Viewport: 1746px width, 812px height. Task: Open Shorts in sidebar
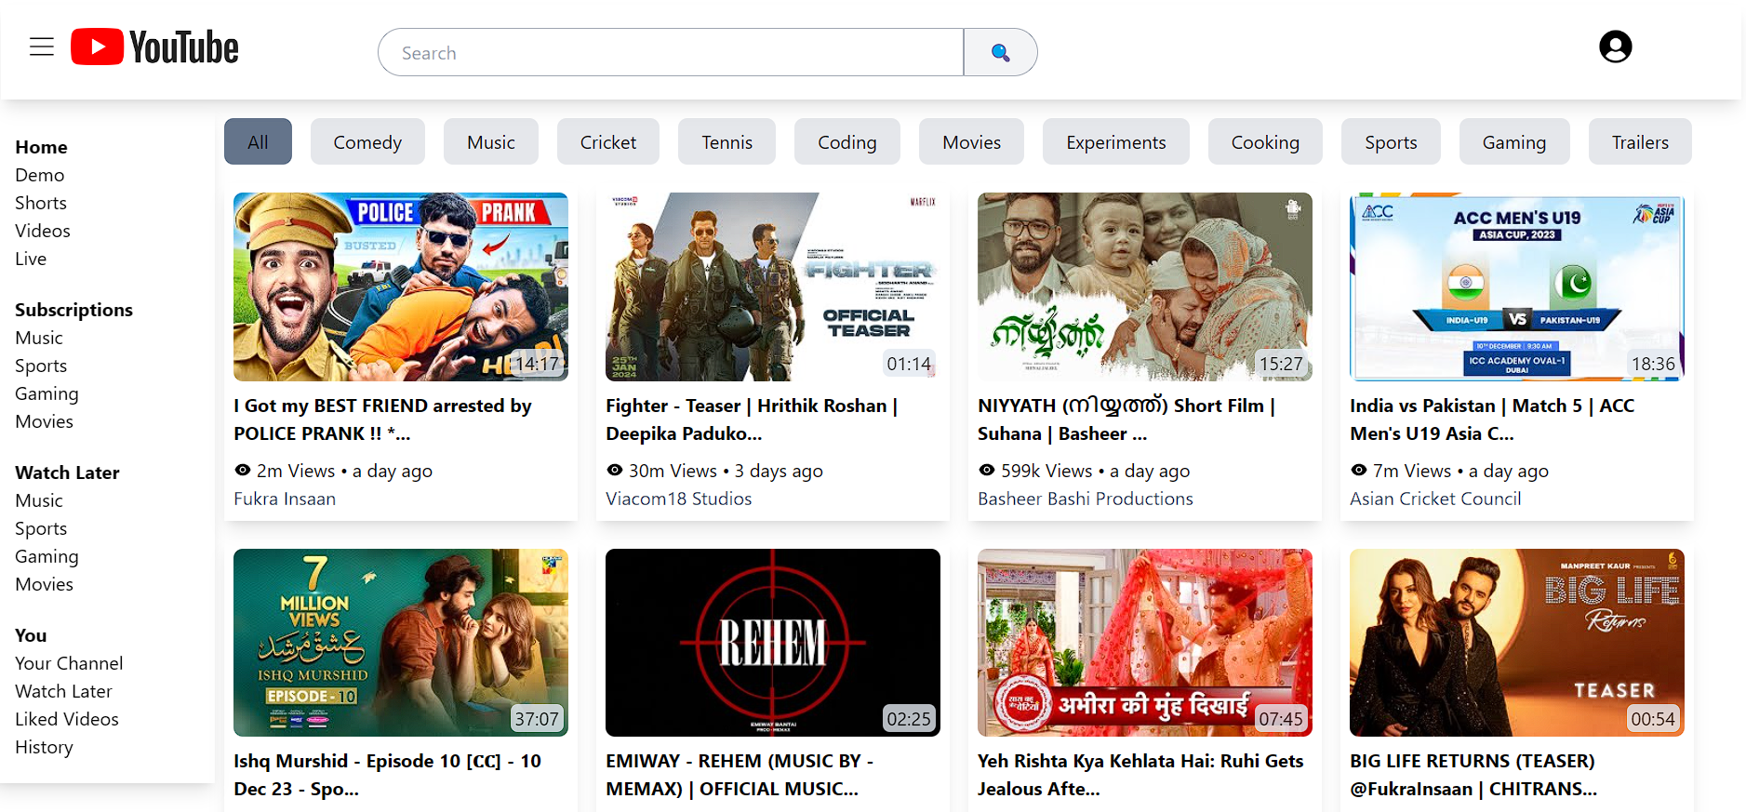pyautogui.click(x=41, y=203)
